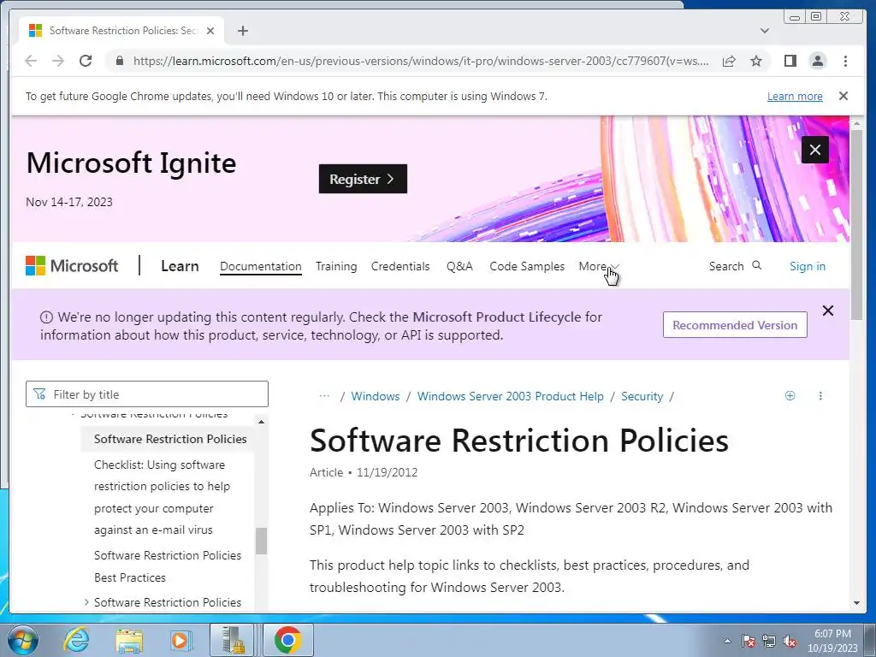Click the Recommended Version button
This screenshot has width=876, height=657.
(x=735, y=325)
